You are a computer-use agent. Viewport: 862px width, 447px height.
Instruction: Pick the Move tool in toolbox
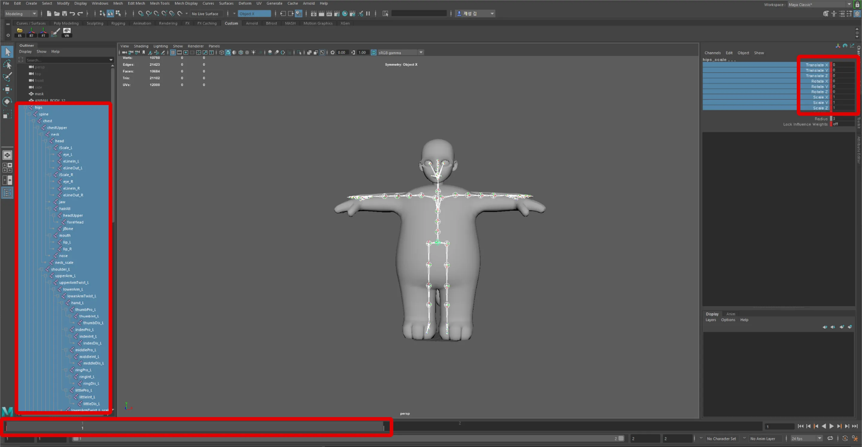coord(7,89)
